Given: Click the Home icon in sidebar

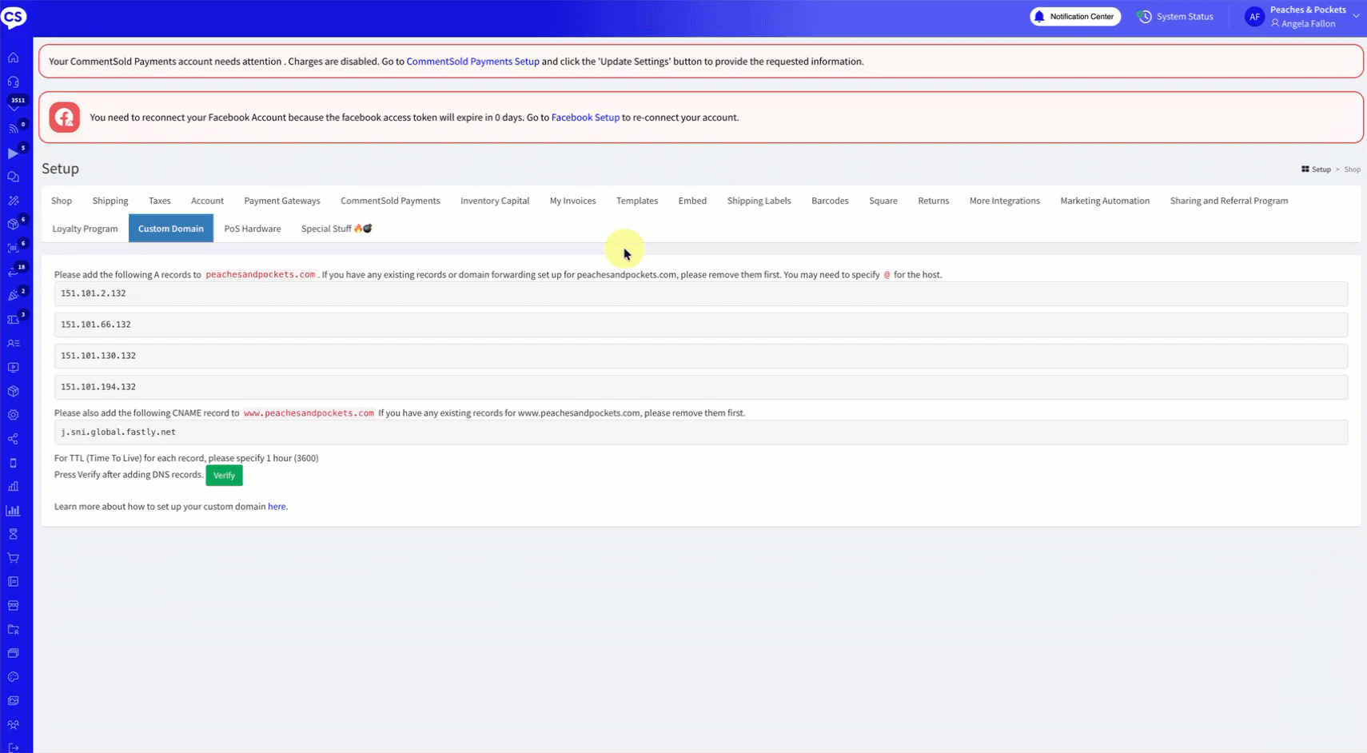Looking at the screenshot, I should point(14,58).
